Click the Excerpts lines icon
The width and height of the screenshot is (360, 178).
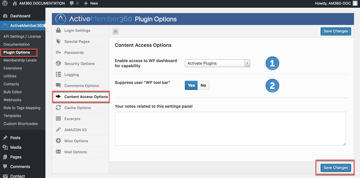58,119
